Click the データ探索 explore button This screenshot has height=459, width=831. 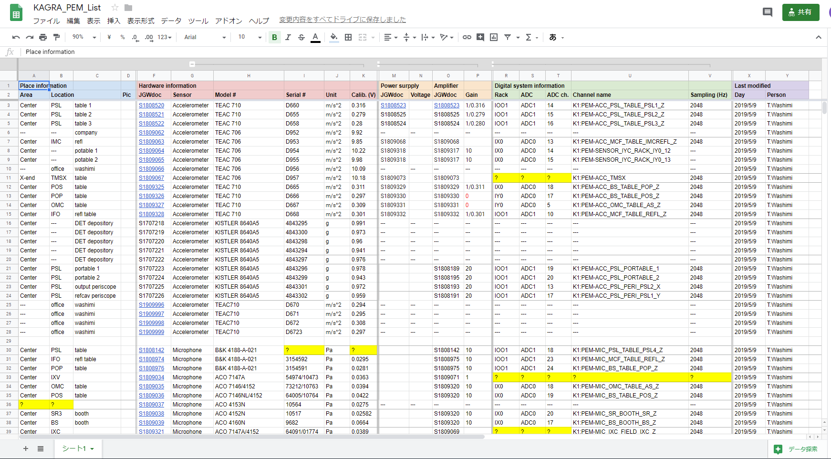pos(796,449)
